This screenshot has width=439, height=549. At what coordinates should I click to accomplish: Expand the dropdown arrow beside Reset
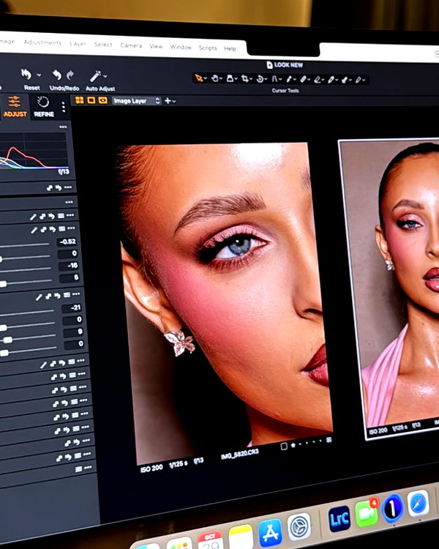[39, 75]
